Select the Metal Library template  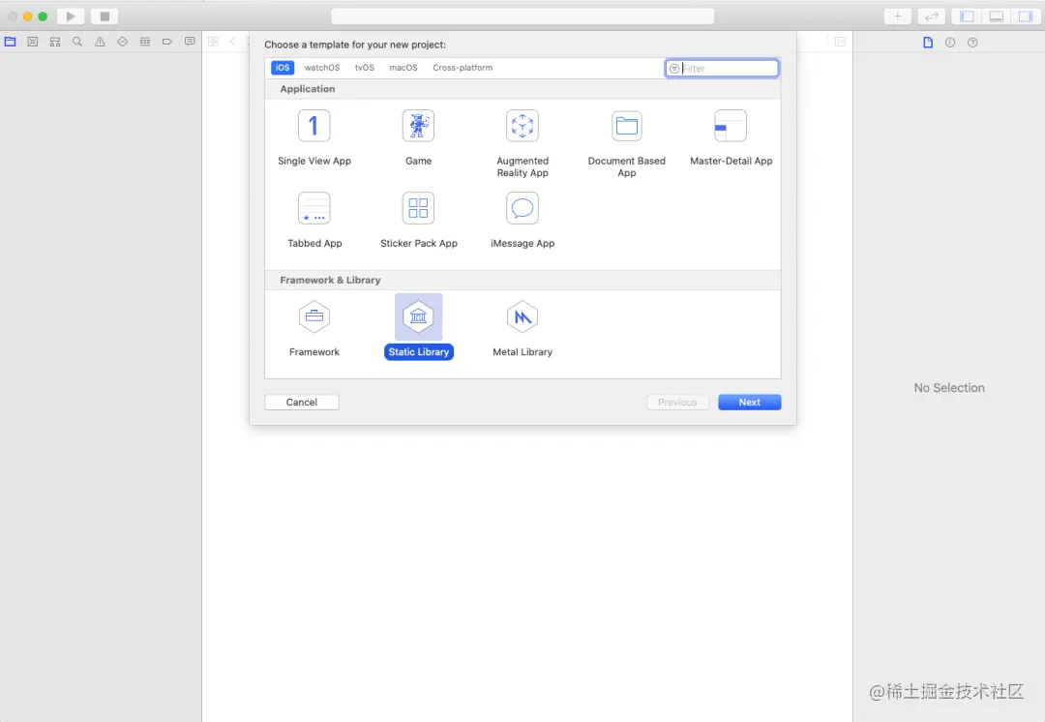tap(522, 329)
